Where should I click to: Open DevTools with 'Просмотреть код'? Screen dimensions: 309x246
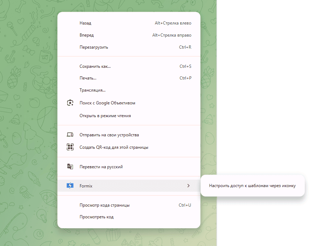[96, 217]
